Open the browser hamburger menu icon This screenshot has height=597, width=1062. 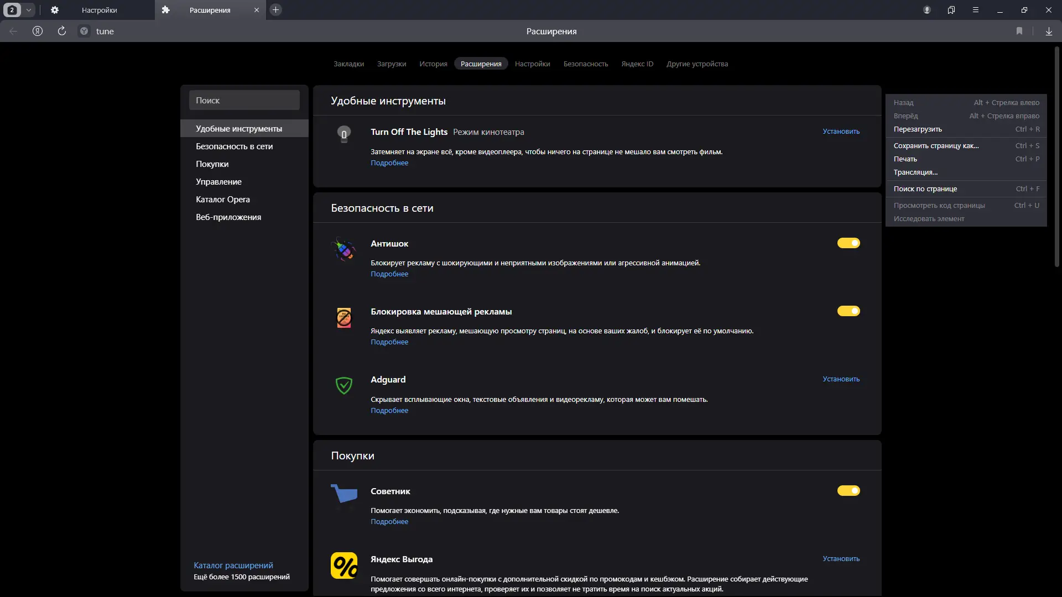(x=976, y=10)
